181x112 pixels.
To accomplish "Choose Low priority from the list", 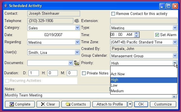I will point(144,85).
